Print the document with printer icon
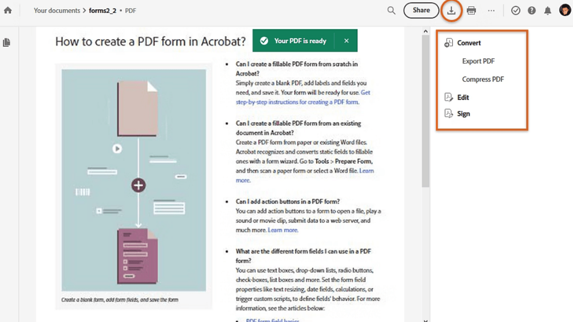Viewport: 573px width, 322px height. click(471, 10)
